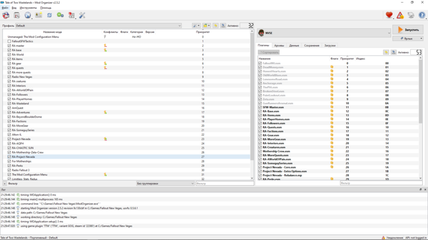Enable the FalloutSFWTactics mod checkbox
The width and height of the screenshot is (428, 240).
[x=9, y=41]
